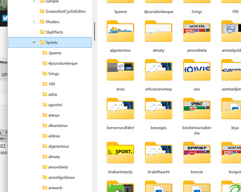Screen dimensions: 241x192
Task: Select aldeias in the navigation tree
Action: pyautogui.click(x=54, y=136)
